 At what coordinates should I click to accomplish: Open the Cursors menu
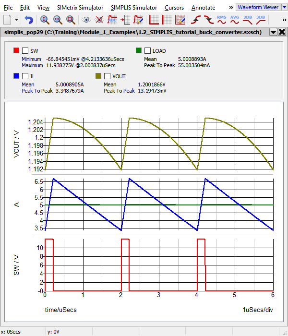[x=174, y=8]
